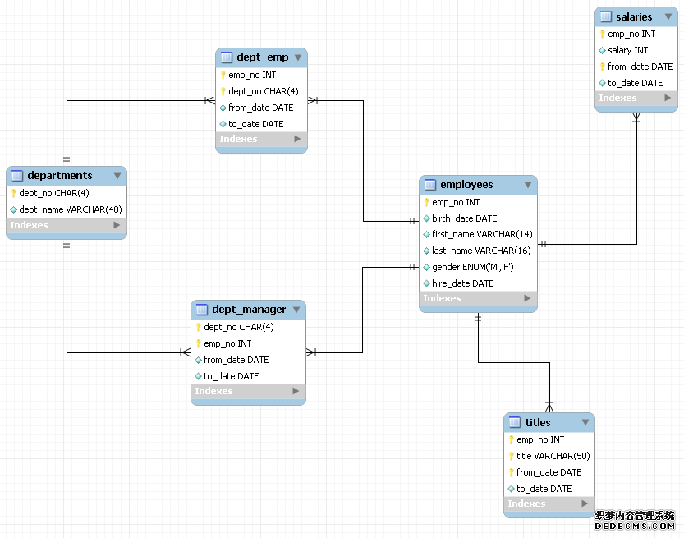Click the titles table icon
Viewport: 684px width, 538px height.
coord(515,422)
